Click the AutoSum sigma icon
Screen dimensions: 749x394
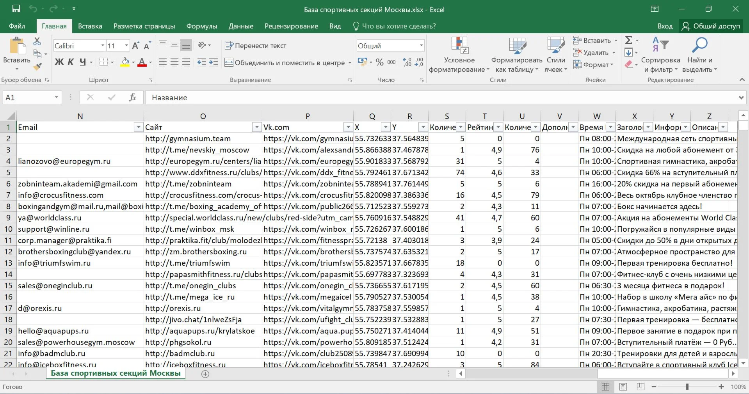point(628,40)
